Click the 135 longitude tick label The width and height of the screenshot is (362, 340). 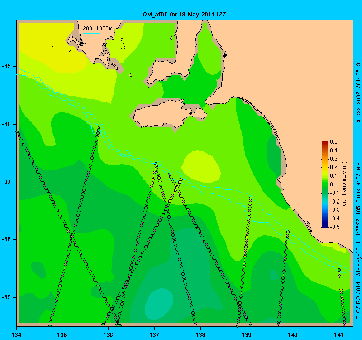(62, 335)
